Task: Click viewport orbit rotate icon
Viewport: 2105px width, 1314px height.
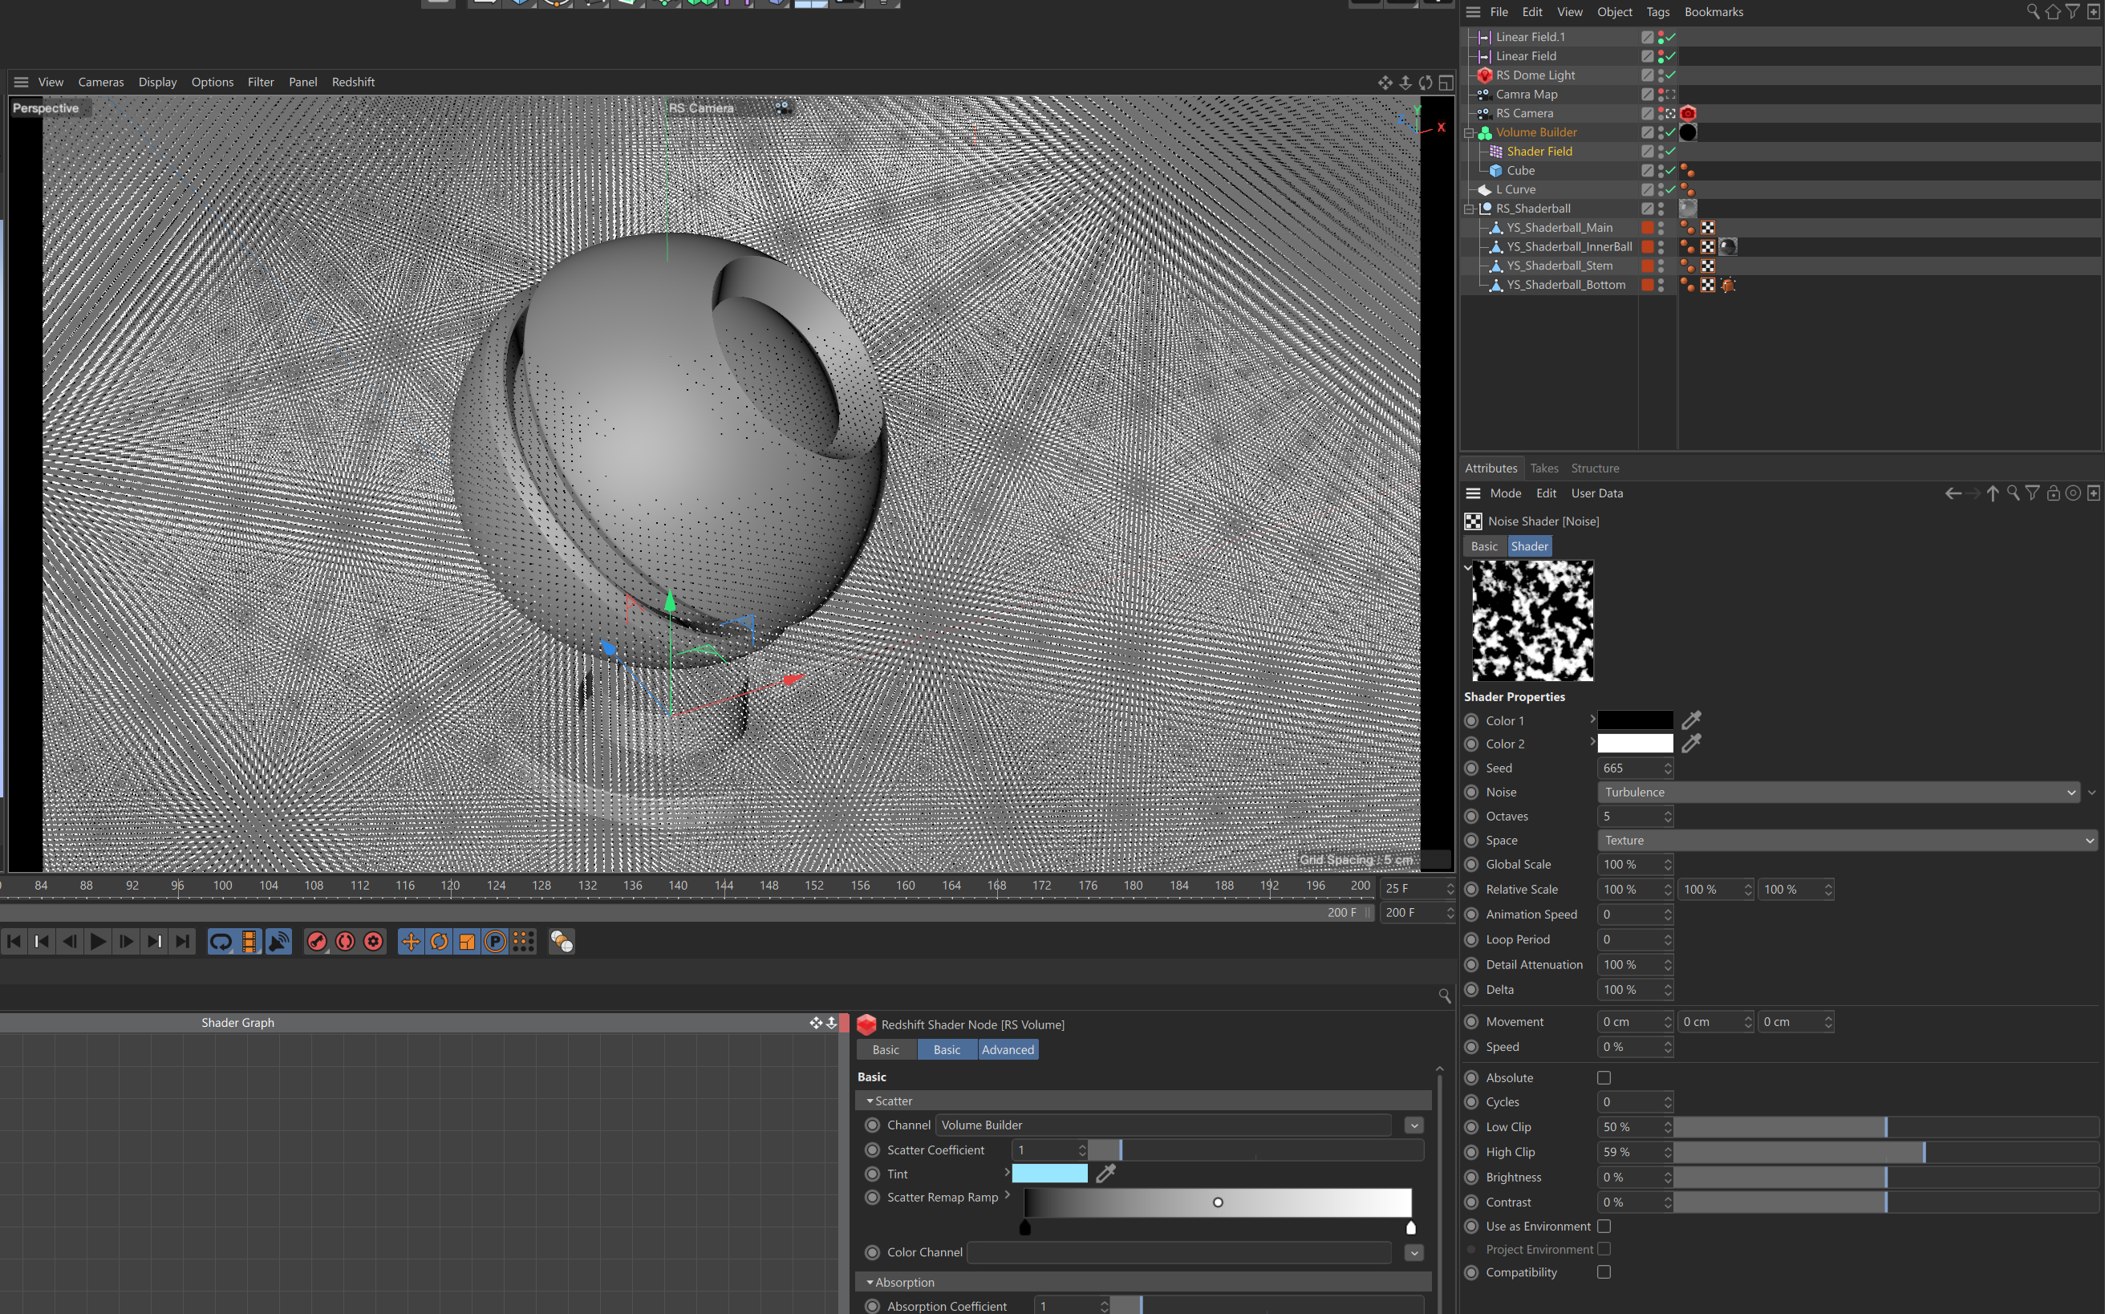Action: 1426,82
